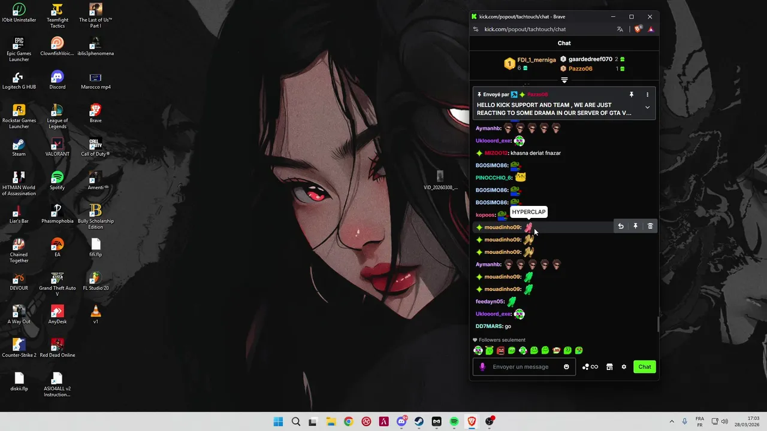Viewport: 767px width, 431px height.
Task: Insert the angel halo quick emote
Action: pos(489,351)
